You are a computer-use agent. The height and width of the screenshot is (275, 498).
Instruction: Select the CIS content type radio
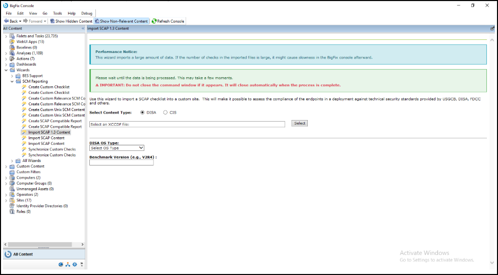(165, 113)
